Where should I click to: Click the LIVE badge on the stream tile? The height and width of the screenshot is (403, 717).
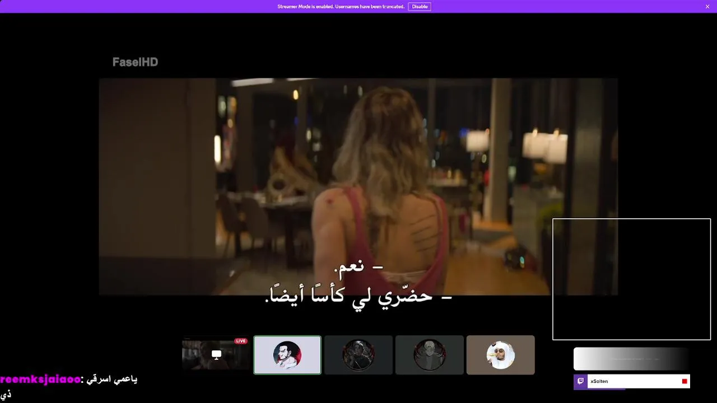[241, 341]
